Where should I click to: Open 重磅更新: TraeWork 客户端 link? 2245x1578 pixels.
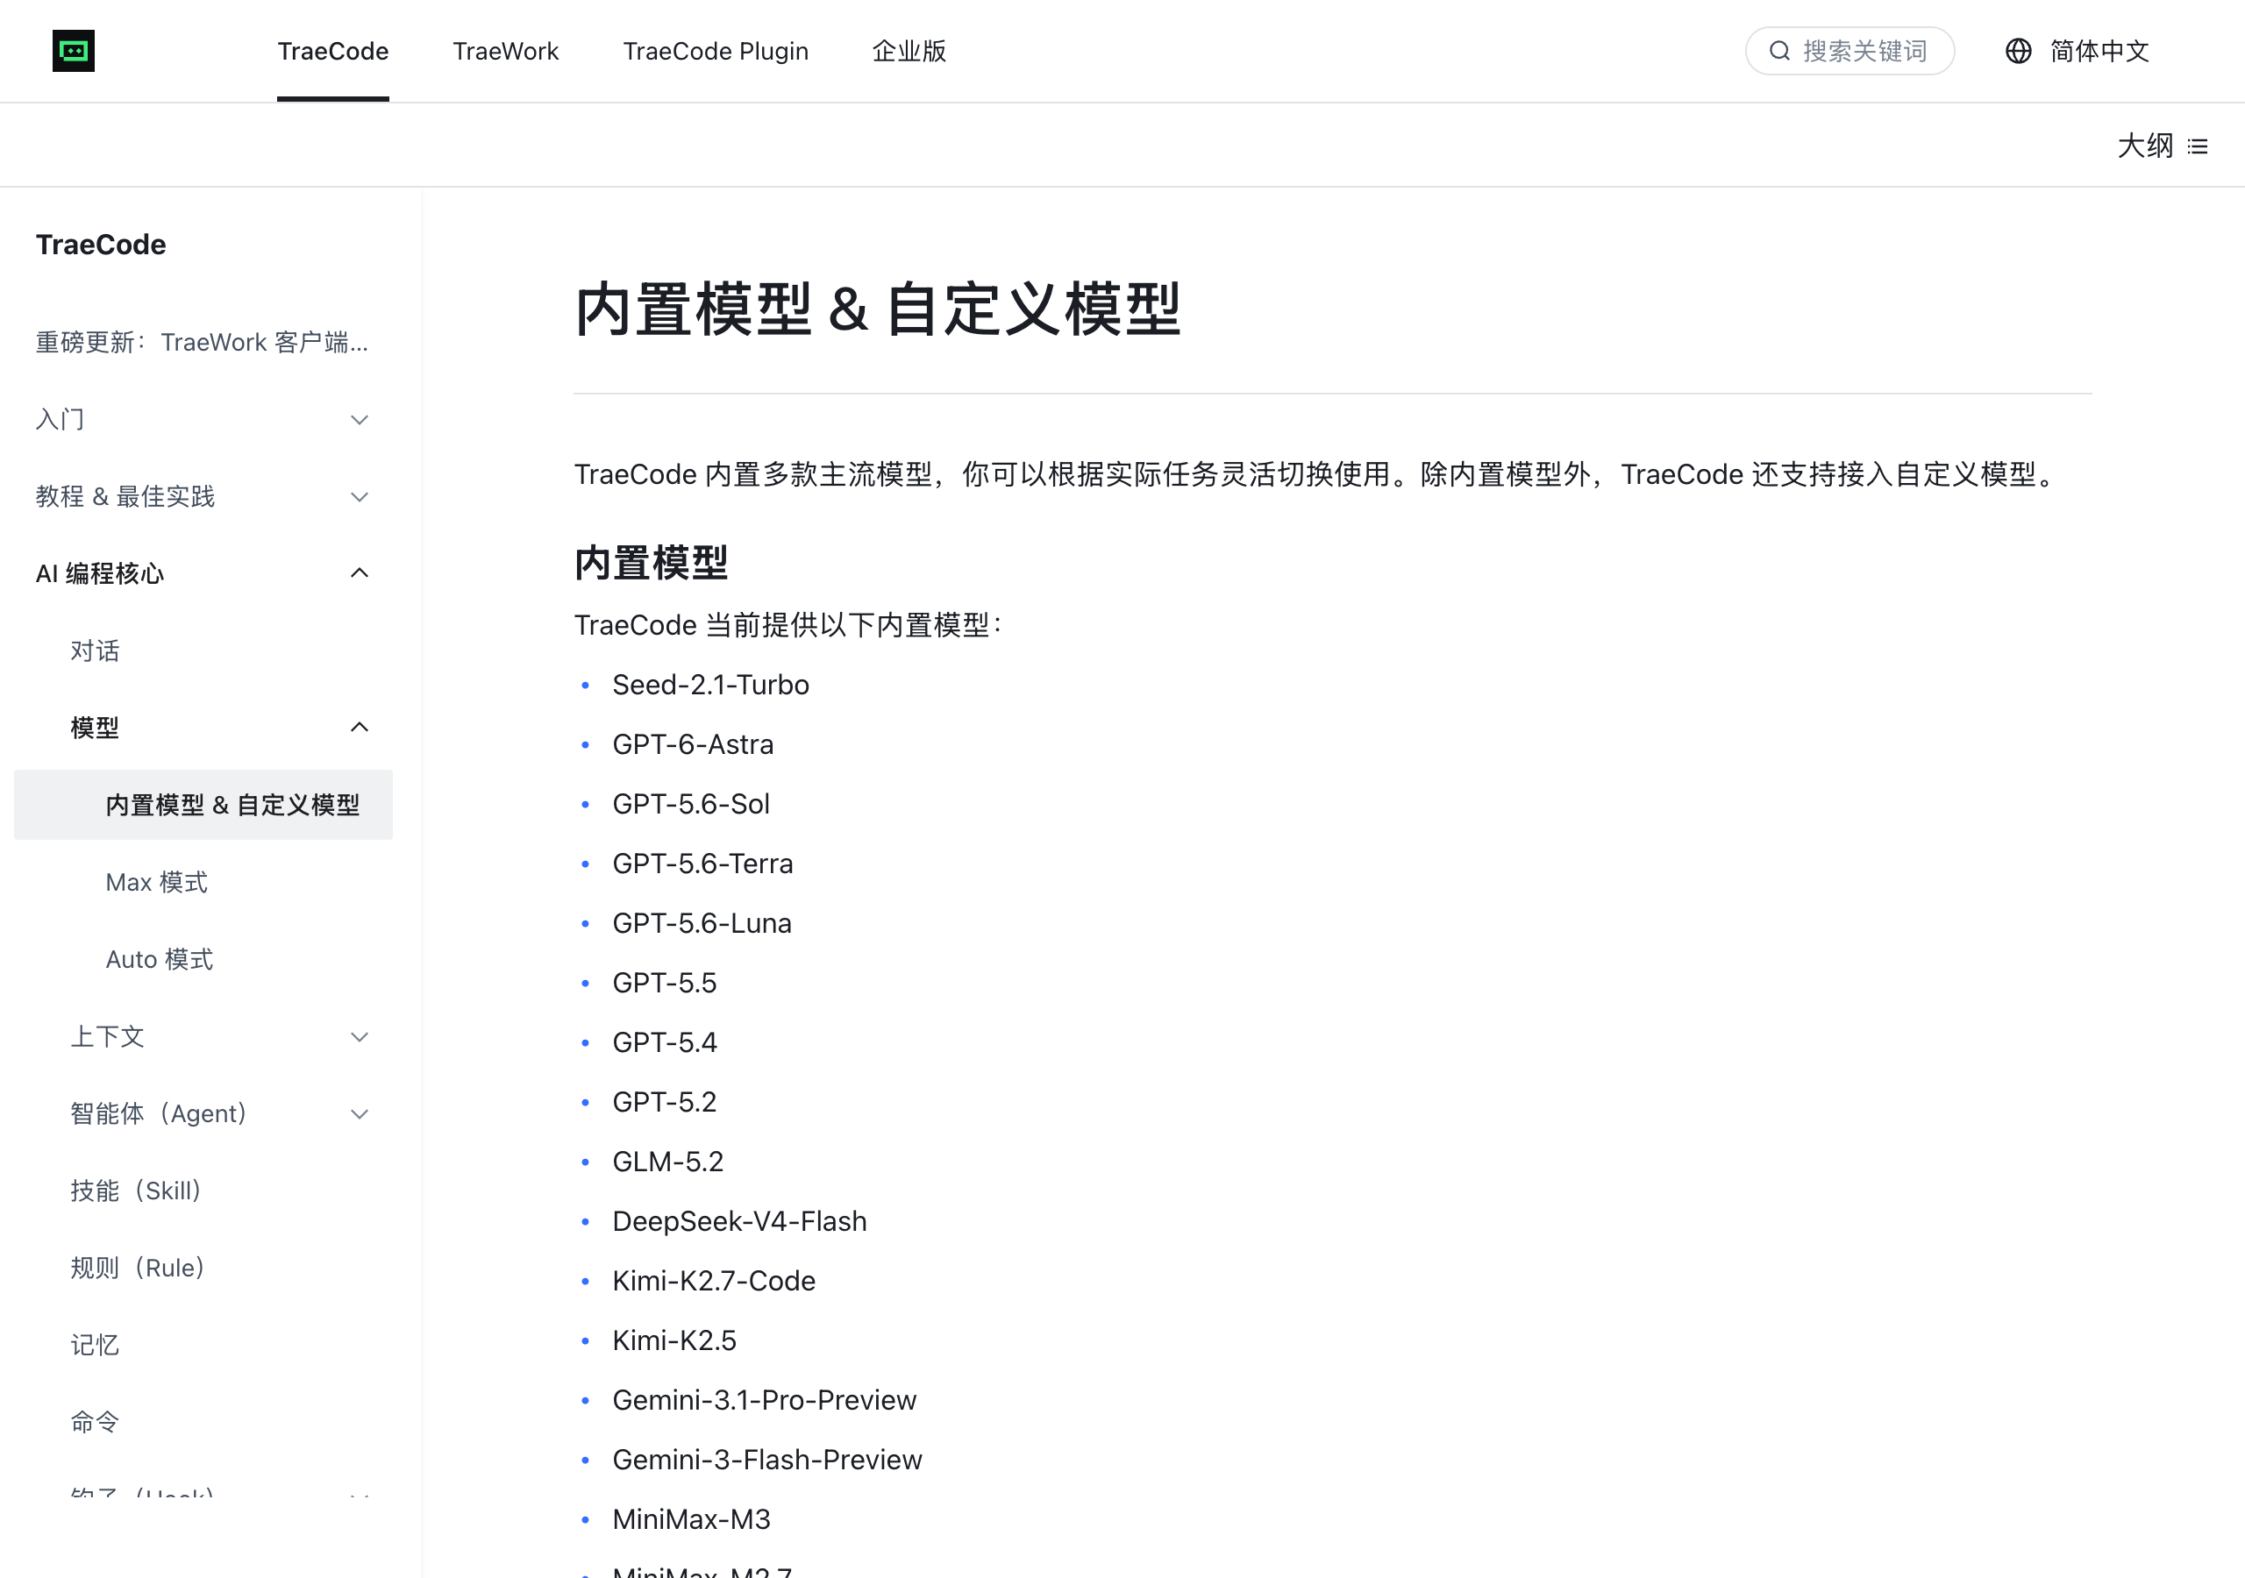(203, 342)
